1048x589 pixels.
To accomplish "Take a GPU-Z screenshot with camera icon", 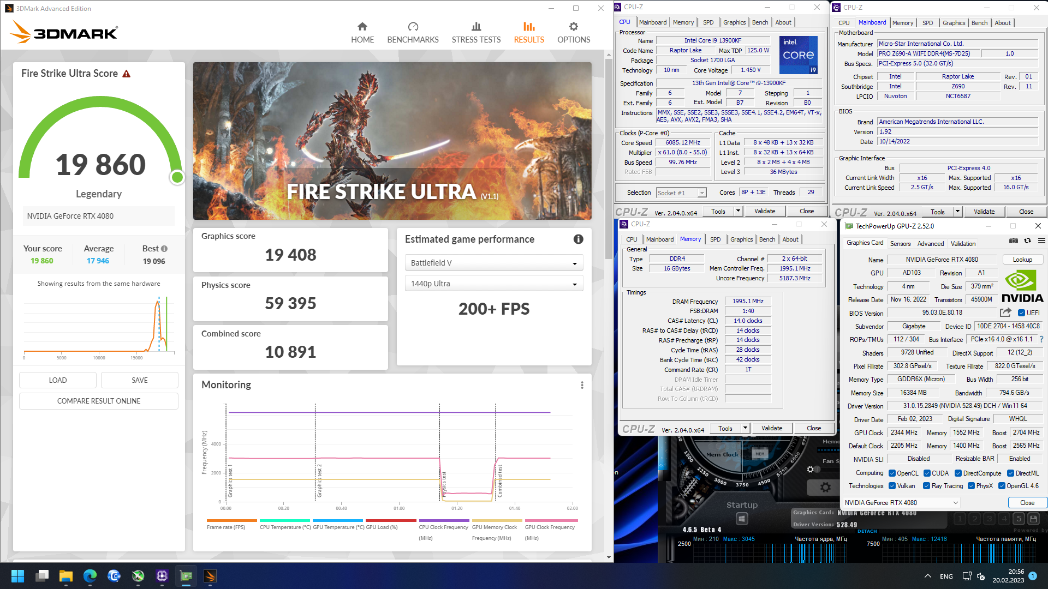I will click(1014, 241).
